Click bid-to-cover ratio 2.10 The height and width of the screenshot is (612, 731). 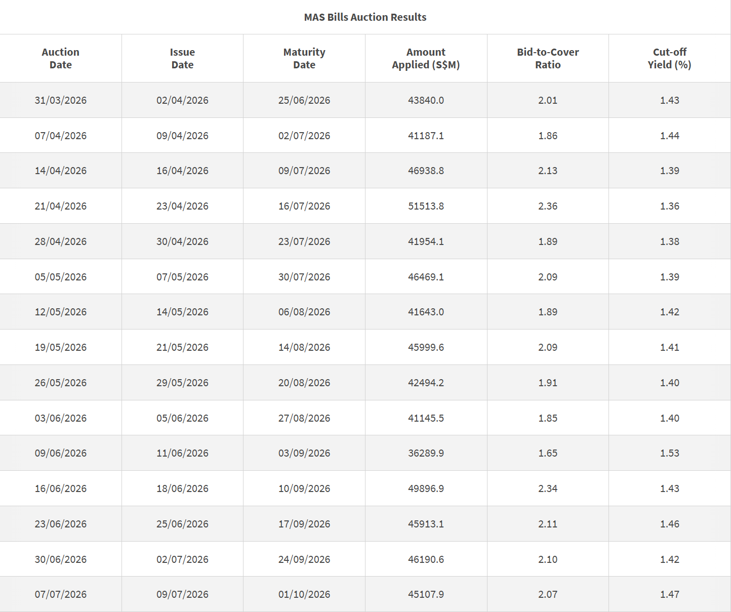pos(548,559)
